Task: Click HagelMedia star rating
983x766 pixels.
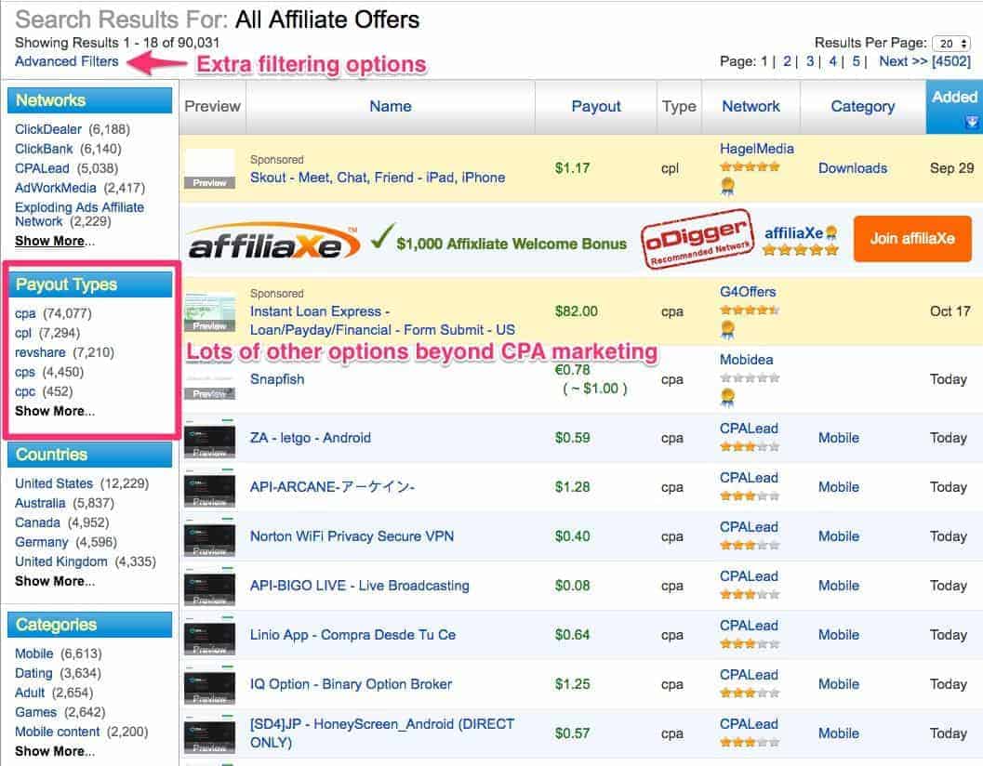Action: pos(750,166)
